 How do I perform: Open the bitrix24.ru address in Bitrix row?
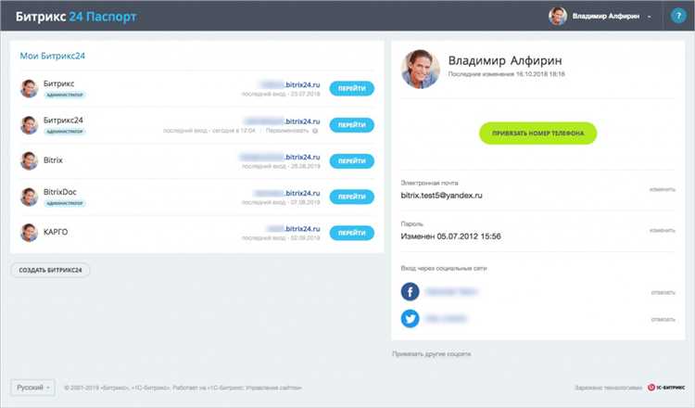(x=280, y=157)
